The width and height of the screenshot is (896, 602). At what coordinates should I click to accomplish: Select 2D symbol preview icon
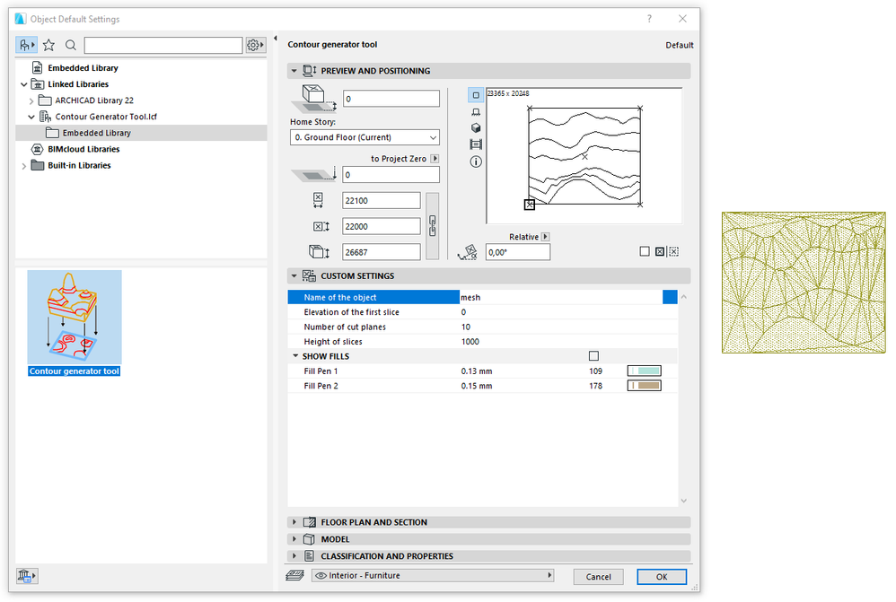pyautogui.click(x=476, y=95)
